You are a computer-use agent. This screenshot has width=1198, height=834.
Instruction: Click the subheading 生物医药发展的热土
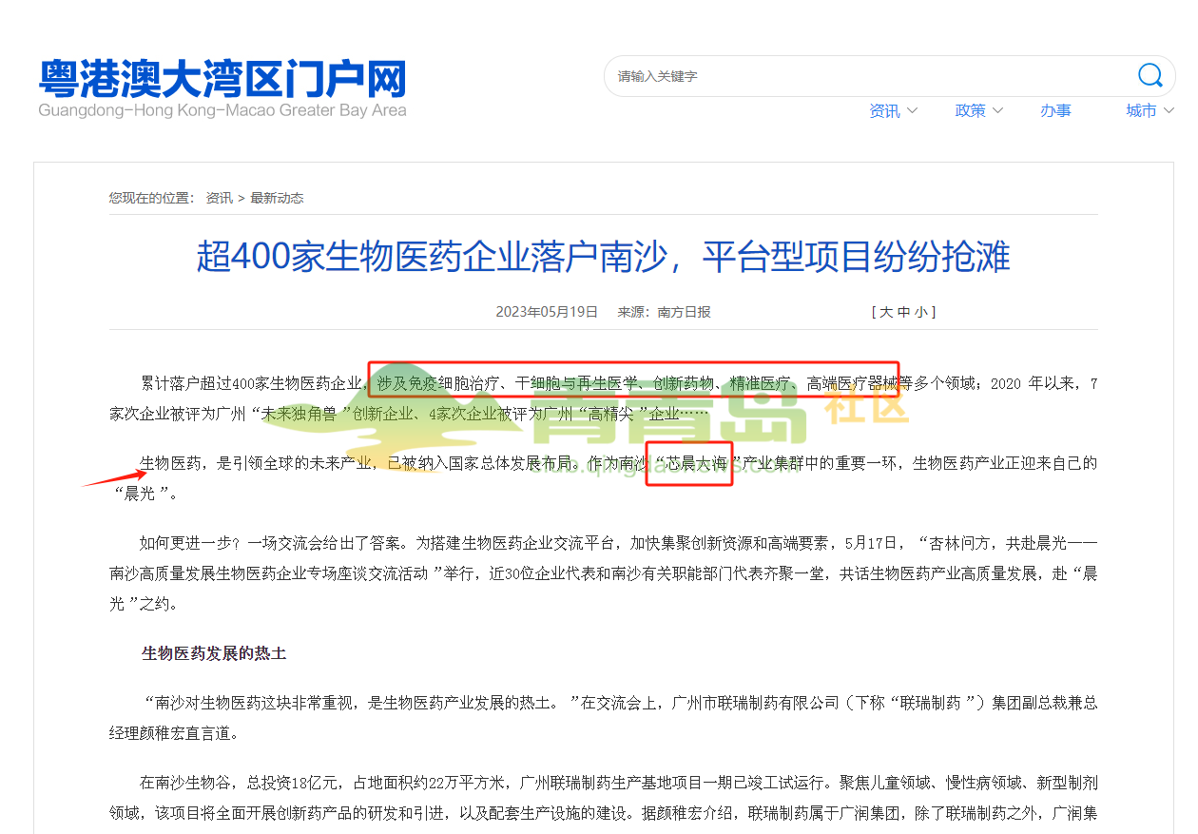[214, 654]
